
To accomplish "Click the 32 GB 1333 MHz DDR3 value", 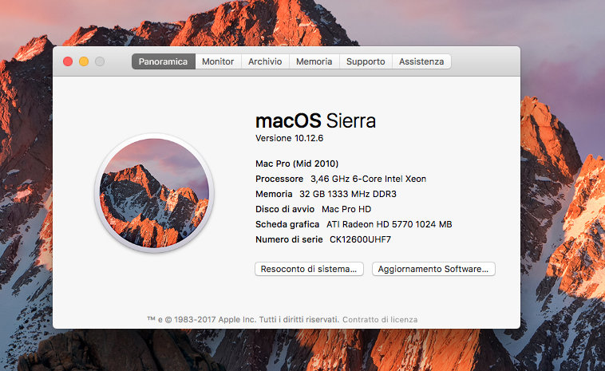I will tap(348, 194).
